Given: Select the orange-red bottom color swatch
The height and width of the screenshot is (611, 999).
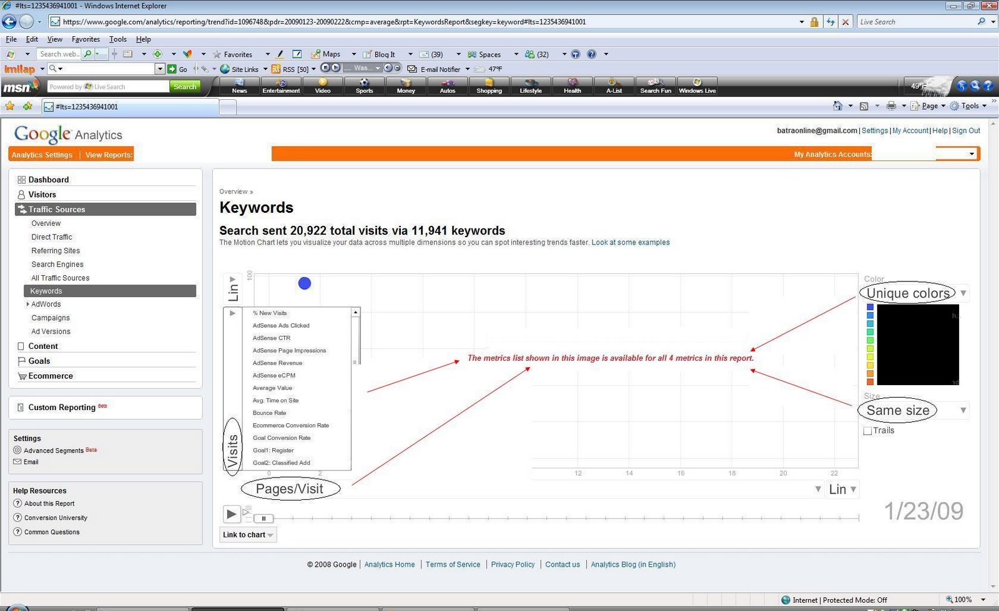Looking at the screenshot, I should coord(870,381).
